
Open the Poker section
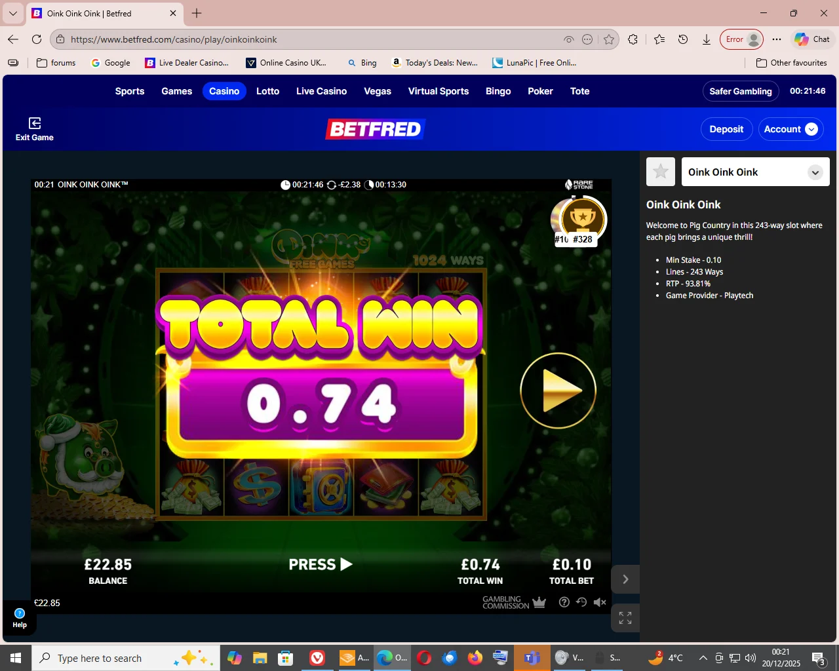(540, 91)
